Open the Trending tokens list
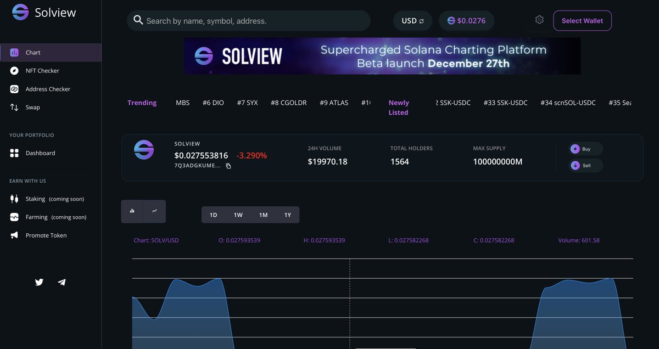This screenshot has width=659, height=349. 142,103
